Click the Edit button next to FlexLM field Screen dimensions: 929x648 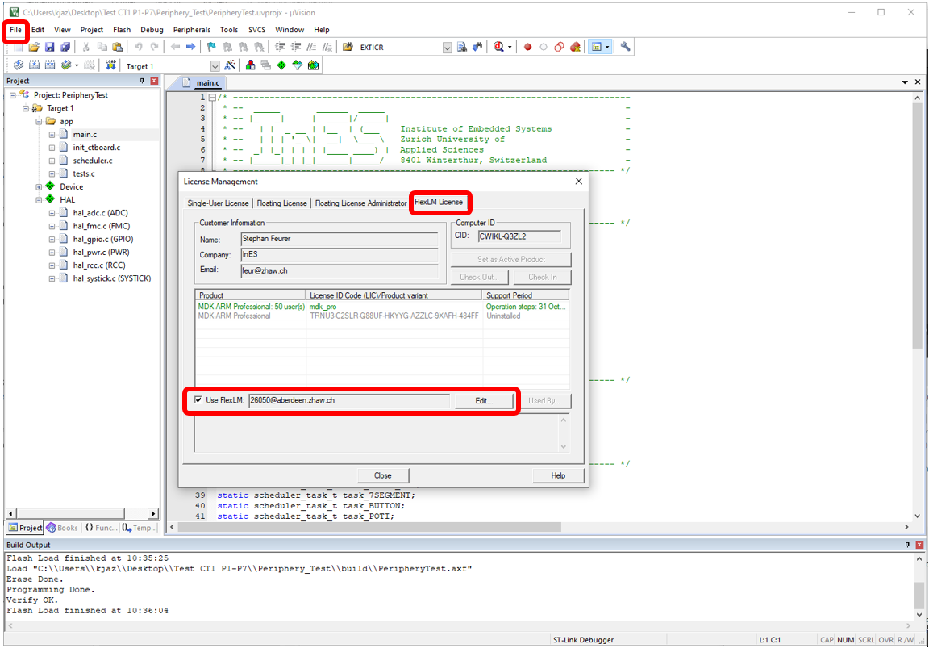tap(485, 400)
